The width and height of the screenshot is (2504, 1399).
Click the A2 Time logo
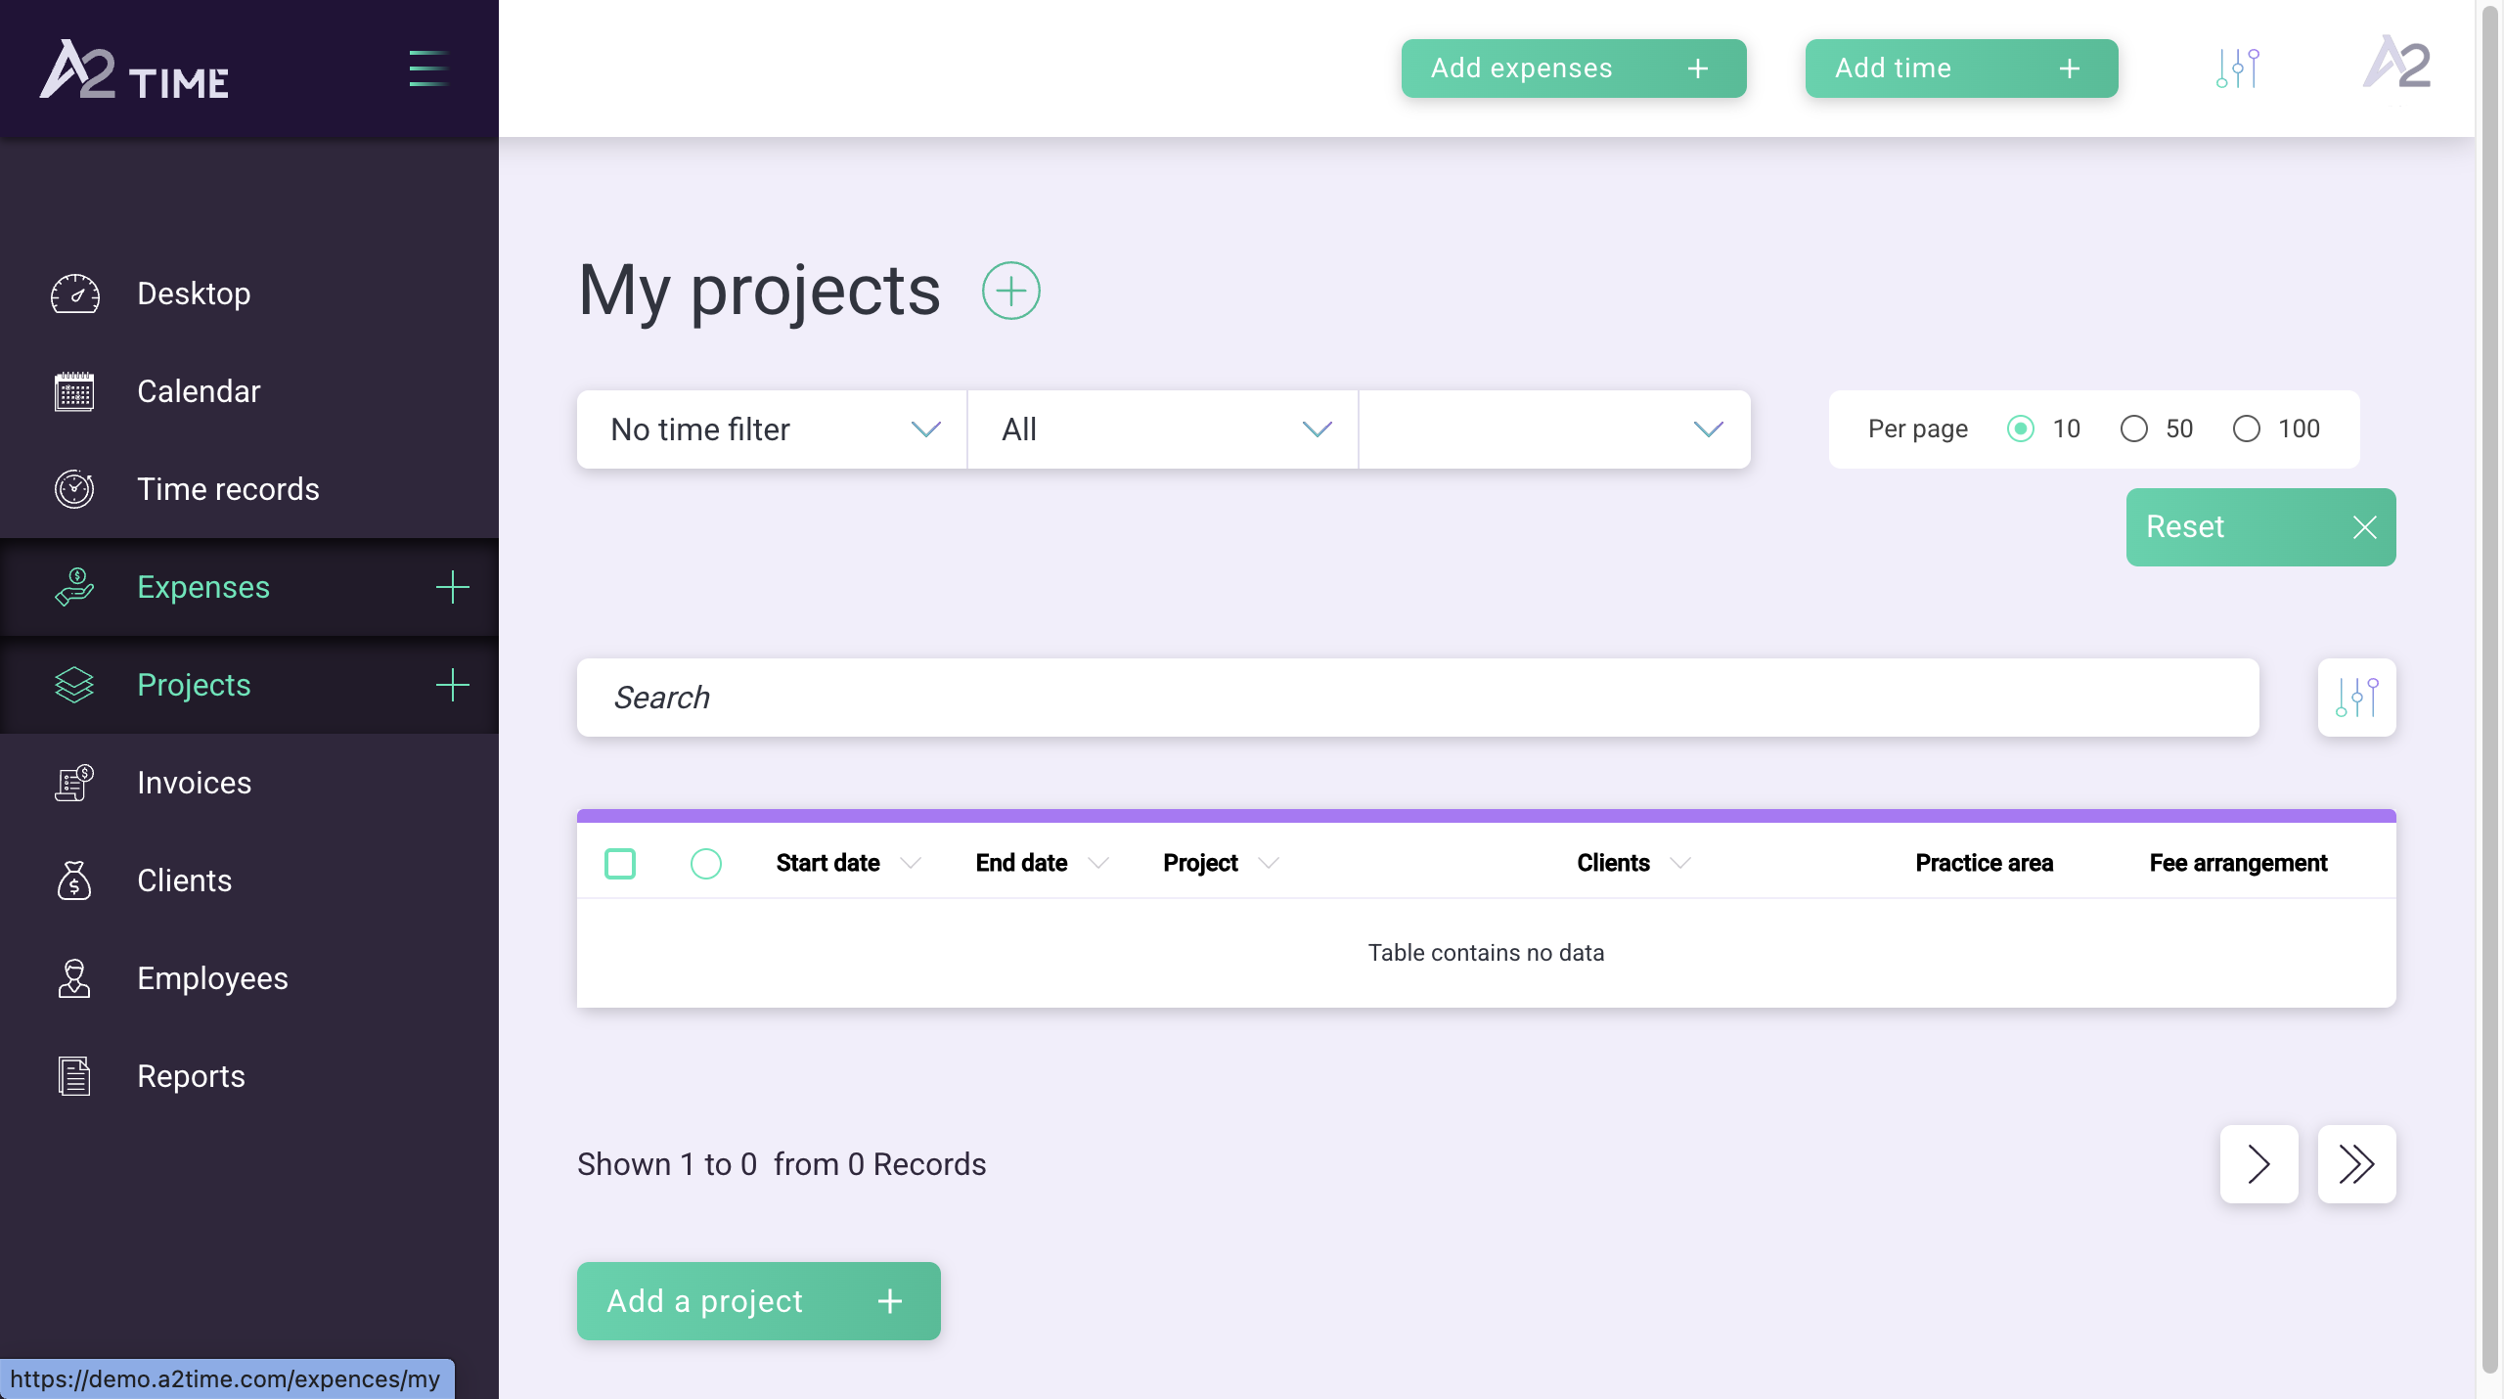[134, 69]
